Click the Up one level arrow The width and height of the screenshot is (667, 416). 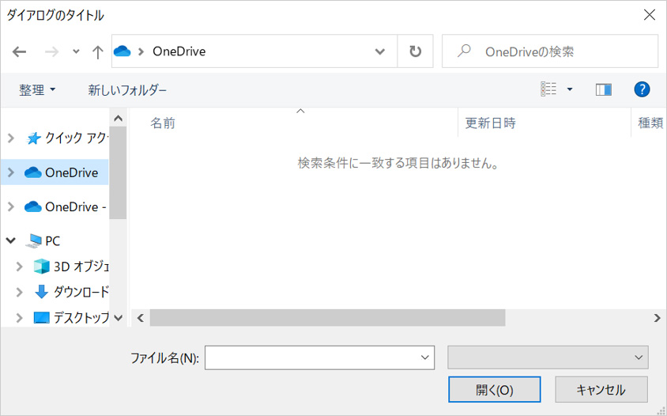[x=97, y=52]
